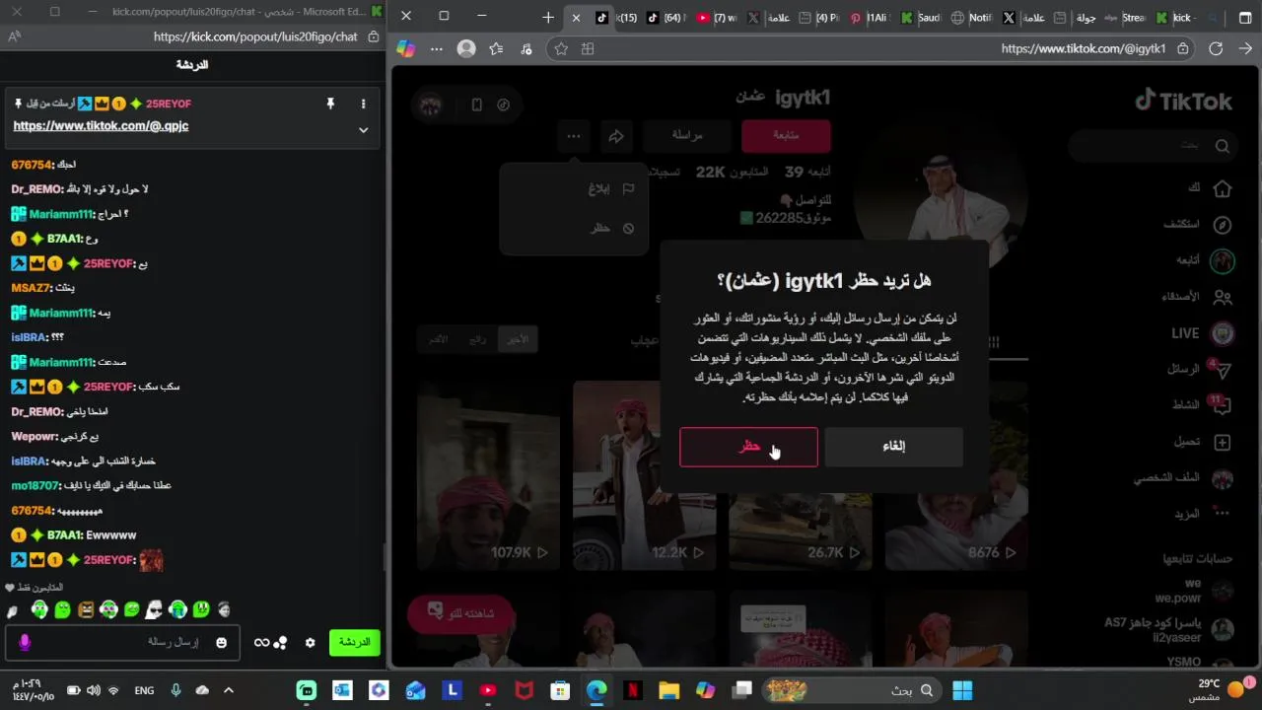Open the video thumbnail with 12.2K views
This screenshot has height=710, width=1262.
point(644,475)
